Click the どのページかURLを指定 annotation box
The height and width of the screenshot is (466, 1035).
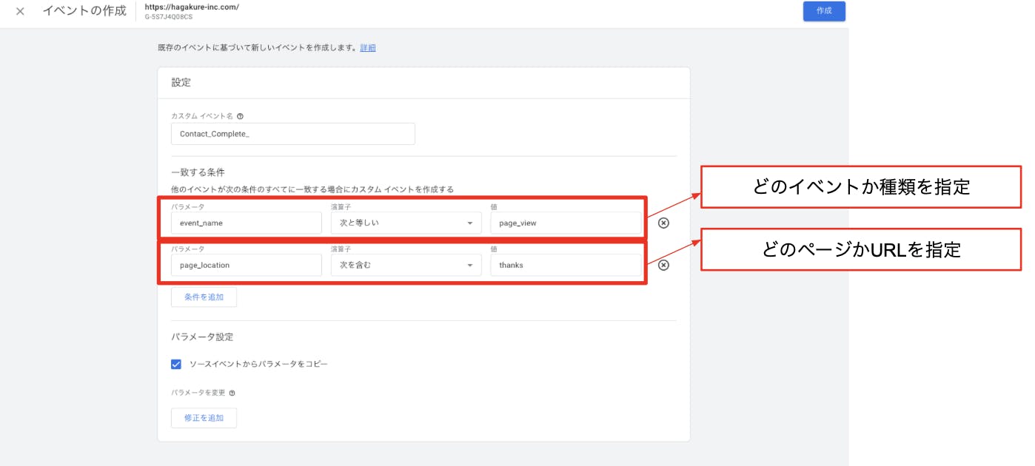(861, 250)
